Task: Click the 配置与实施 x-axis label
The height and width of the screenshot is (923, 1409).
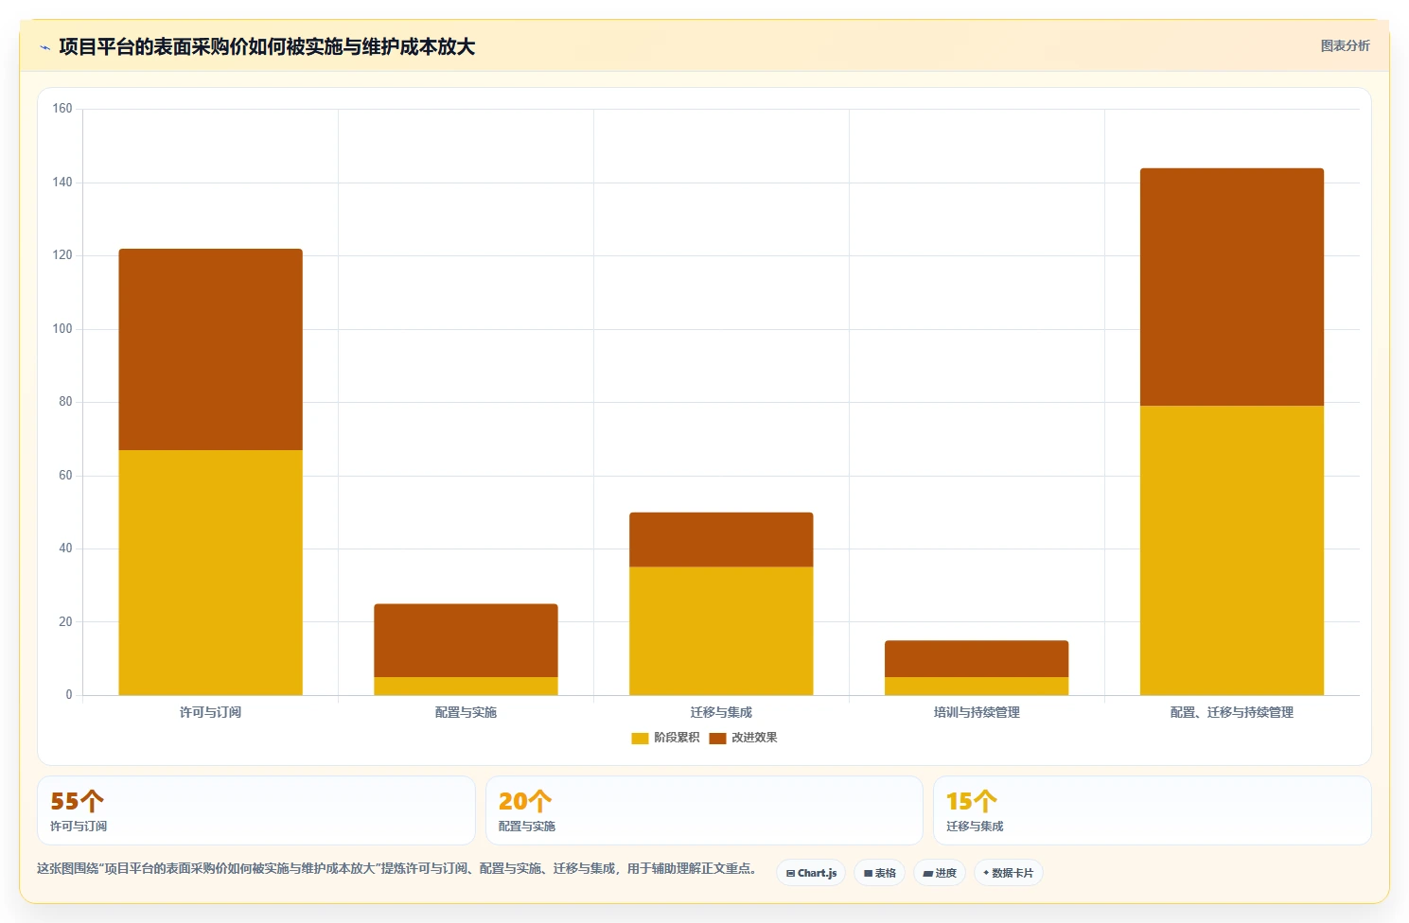Action: click(x=466, y=712)
